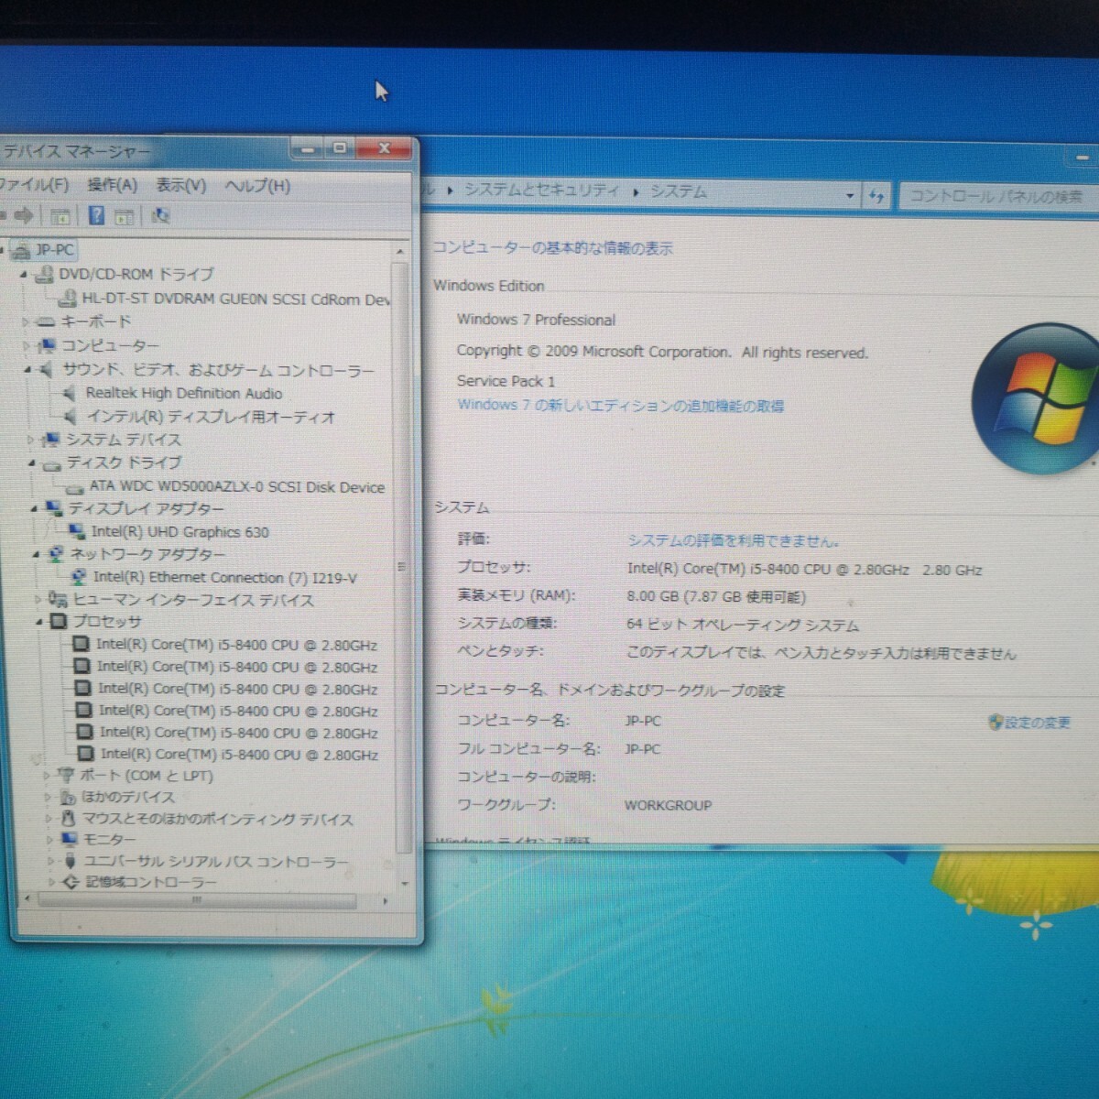Select the Intel(R) Ethernet Connection network icon
The width and height of the screenshot is (1099, 1099).
pyautogui.click(x=79, y=578)
